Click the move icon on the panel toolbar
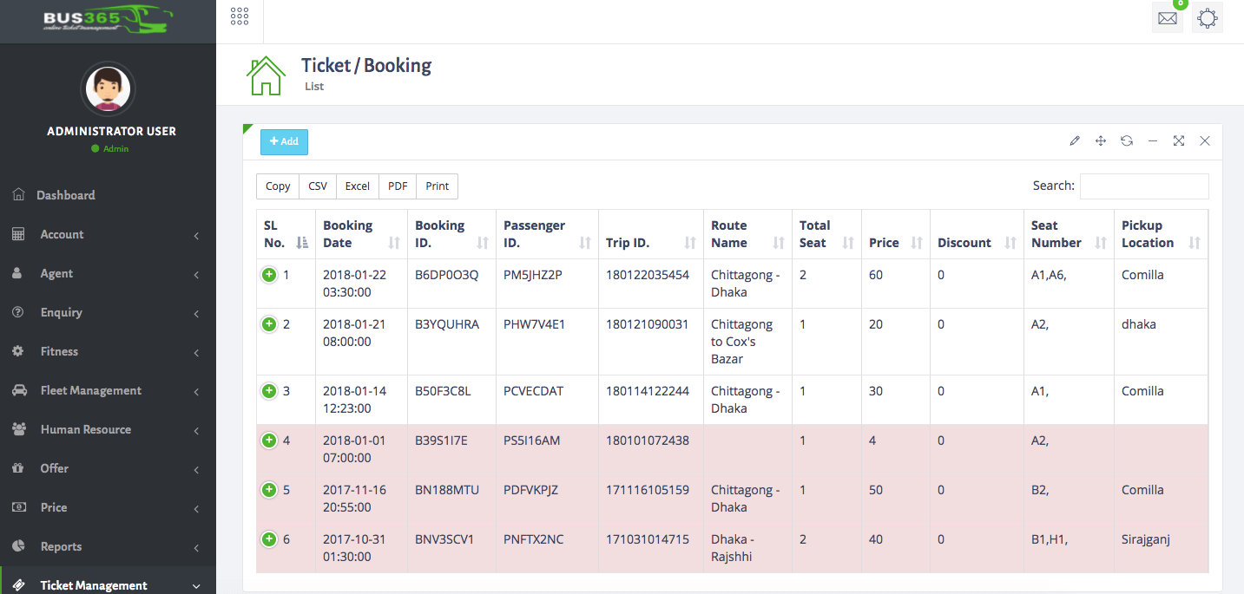1244x594 pixels. point(1101,140)
